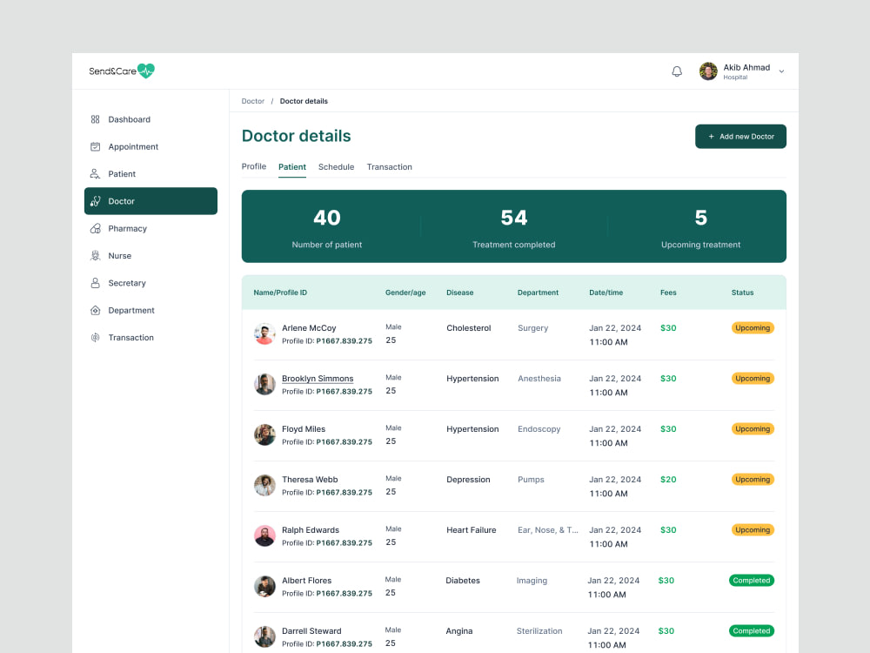Click Floyd Miles' avatar photo

click(264, 434)
